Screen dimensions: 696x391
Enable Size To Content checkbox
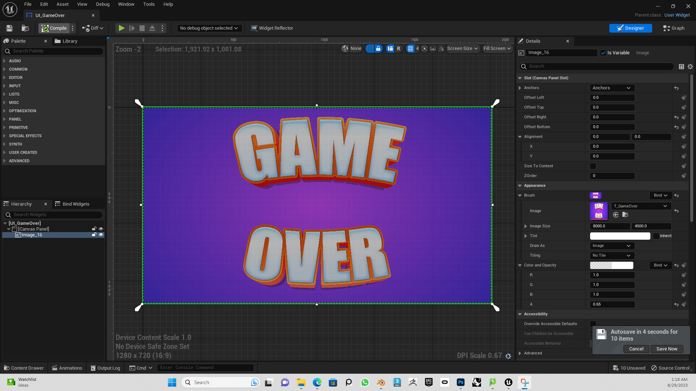coord(593,166)
